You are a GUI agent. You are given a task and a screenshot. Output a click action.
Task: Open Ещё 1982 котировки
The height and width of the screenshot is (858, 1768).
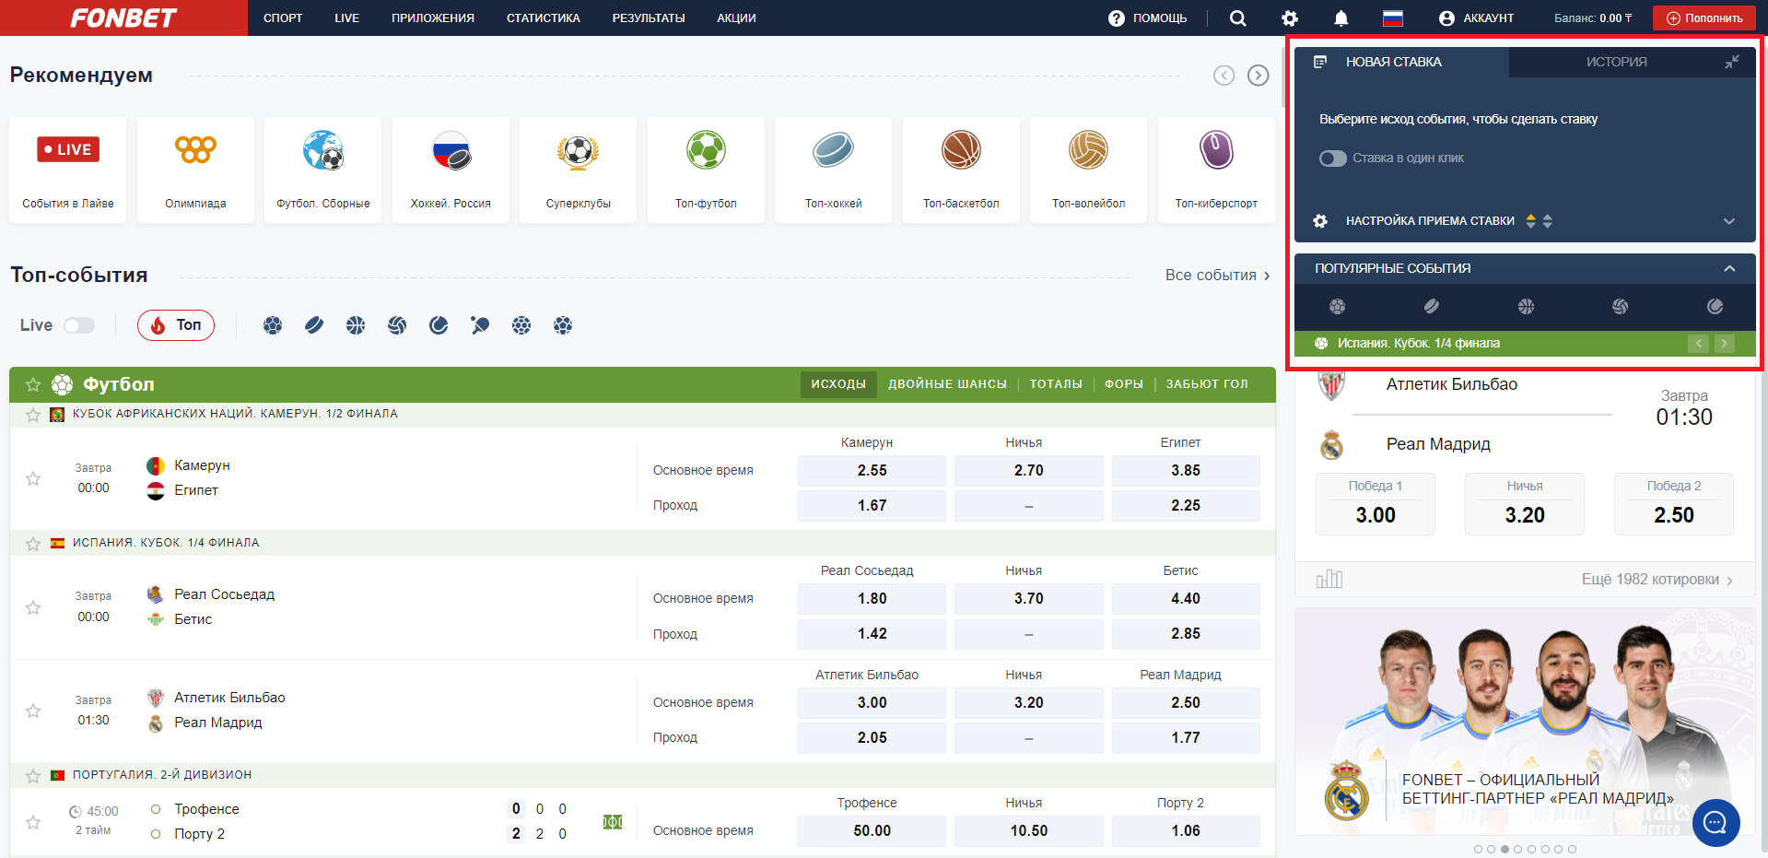[x=1657, y=580]
